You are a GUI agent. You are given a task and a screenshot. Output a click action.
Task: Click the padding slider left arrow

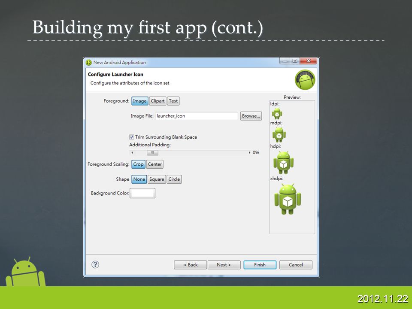click(133, 152)
